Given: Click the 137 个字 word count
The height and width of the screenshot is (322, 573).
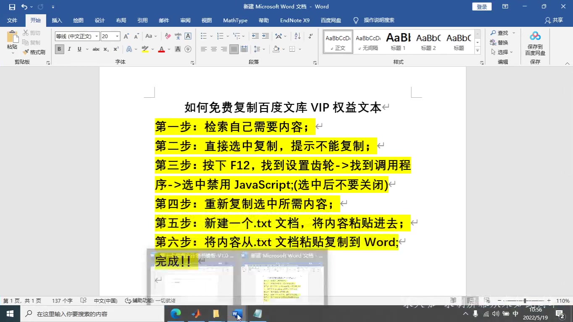Looking at the screenshot, I should tap(62, 301).
